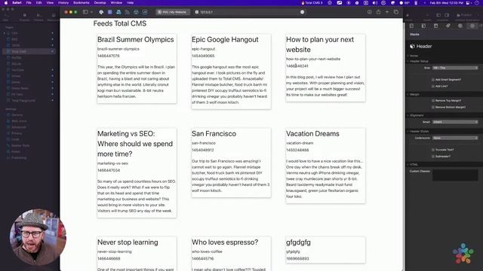
Task: Open Master Style settings in sidebar
Action: 20,145
